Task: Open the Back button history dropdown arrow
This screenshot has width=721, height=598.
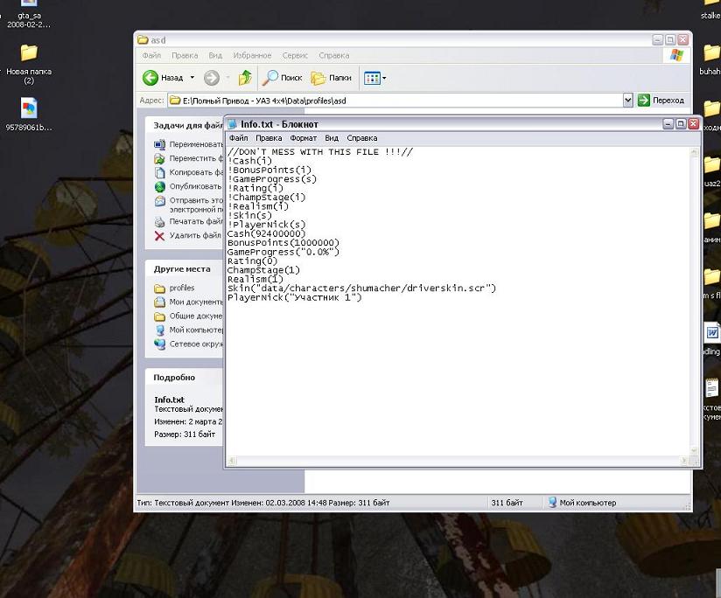Action: point(192,78)
